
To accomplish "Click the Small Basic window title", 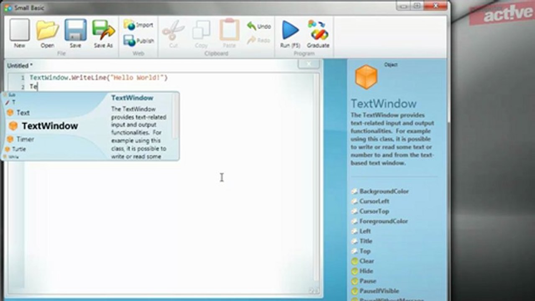I will coord(29,8).
